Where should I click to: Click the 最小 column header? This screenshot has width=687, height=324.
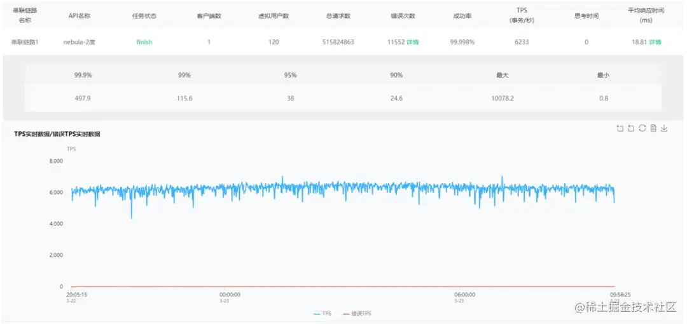point(603,75)
